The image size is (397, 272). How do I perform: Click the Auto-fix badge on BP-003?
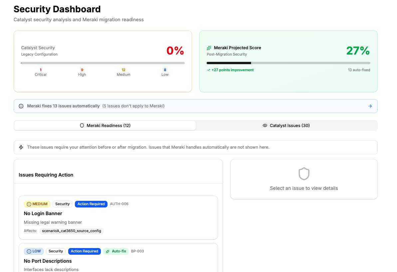[x=116, y=251]
